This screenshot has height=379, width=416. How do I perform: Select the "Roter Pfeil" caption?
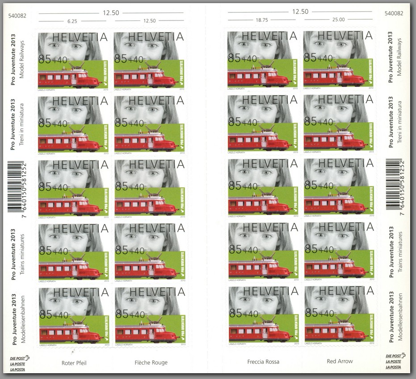tap(74, 363)
